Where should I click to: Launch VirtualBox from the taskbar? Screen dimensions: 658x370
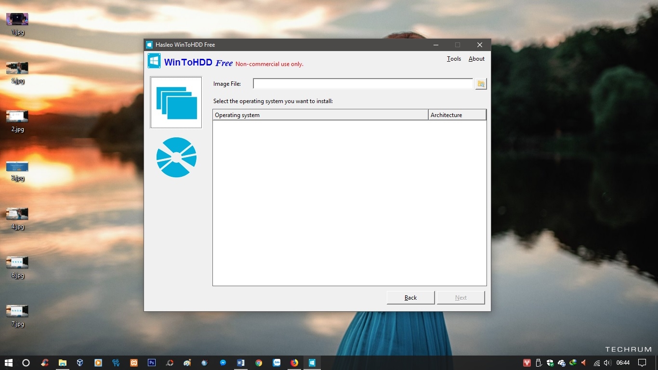point(80,363)
